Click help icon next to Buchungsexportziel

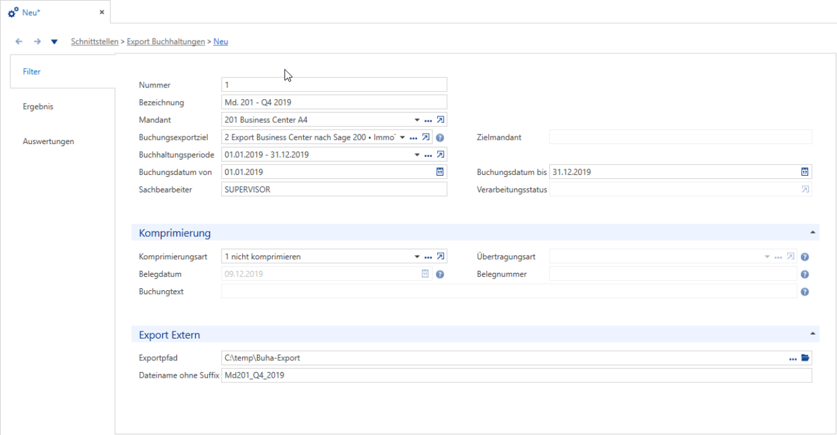440,137
